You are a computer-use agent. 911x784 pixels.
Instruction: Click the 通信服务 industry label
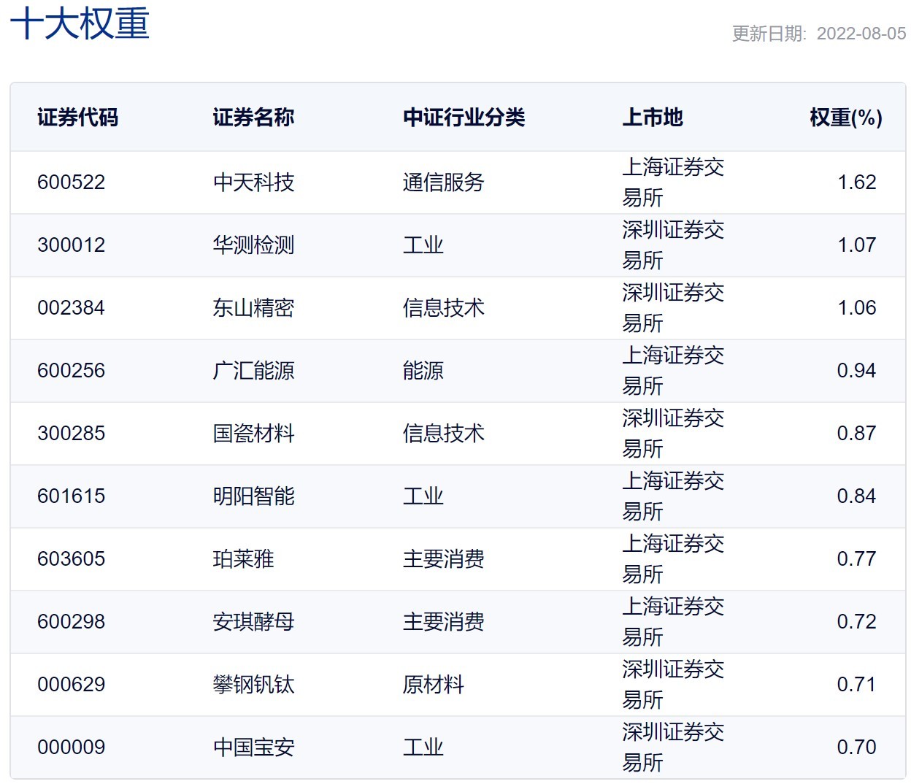(443, 182)
